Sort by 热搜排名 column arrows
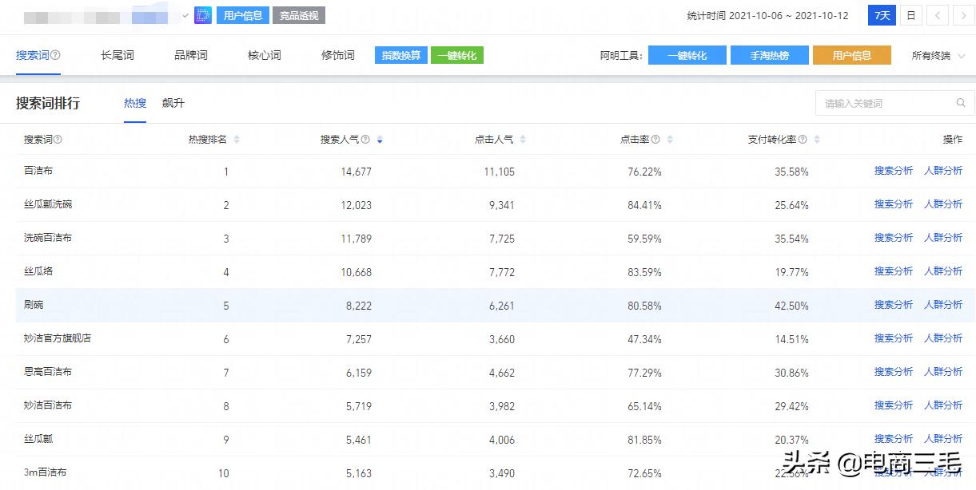Screen dimensions: 976x490 coord(237,140)
